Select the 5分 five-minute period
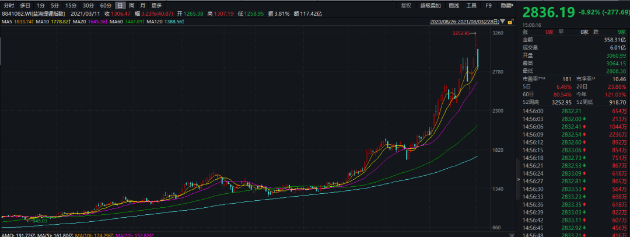This screenshot has width=630, height=237. click(55, 5)
